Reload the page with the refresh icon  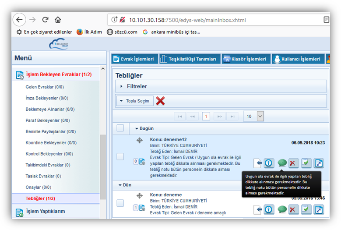tap(45, 20)
